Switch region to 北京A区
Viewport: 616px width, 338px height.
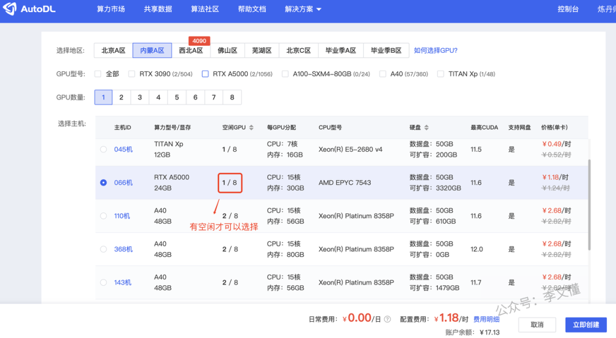pyautogui.click(x=113, y=51)
